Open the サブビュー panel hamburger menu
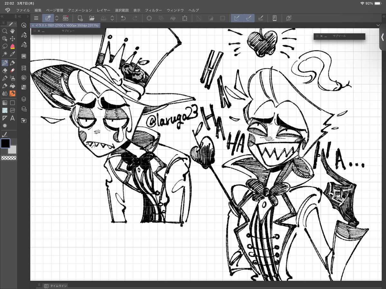This screenshot has height=289, width=386. pyautogui.click(x=34, y=31)
